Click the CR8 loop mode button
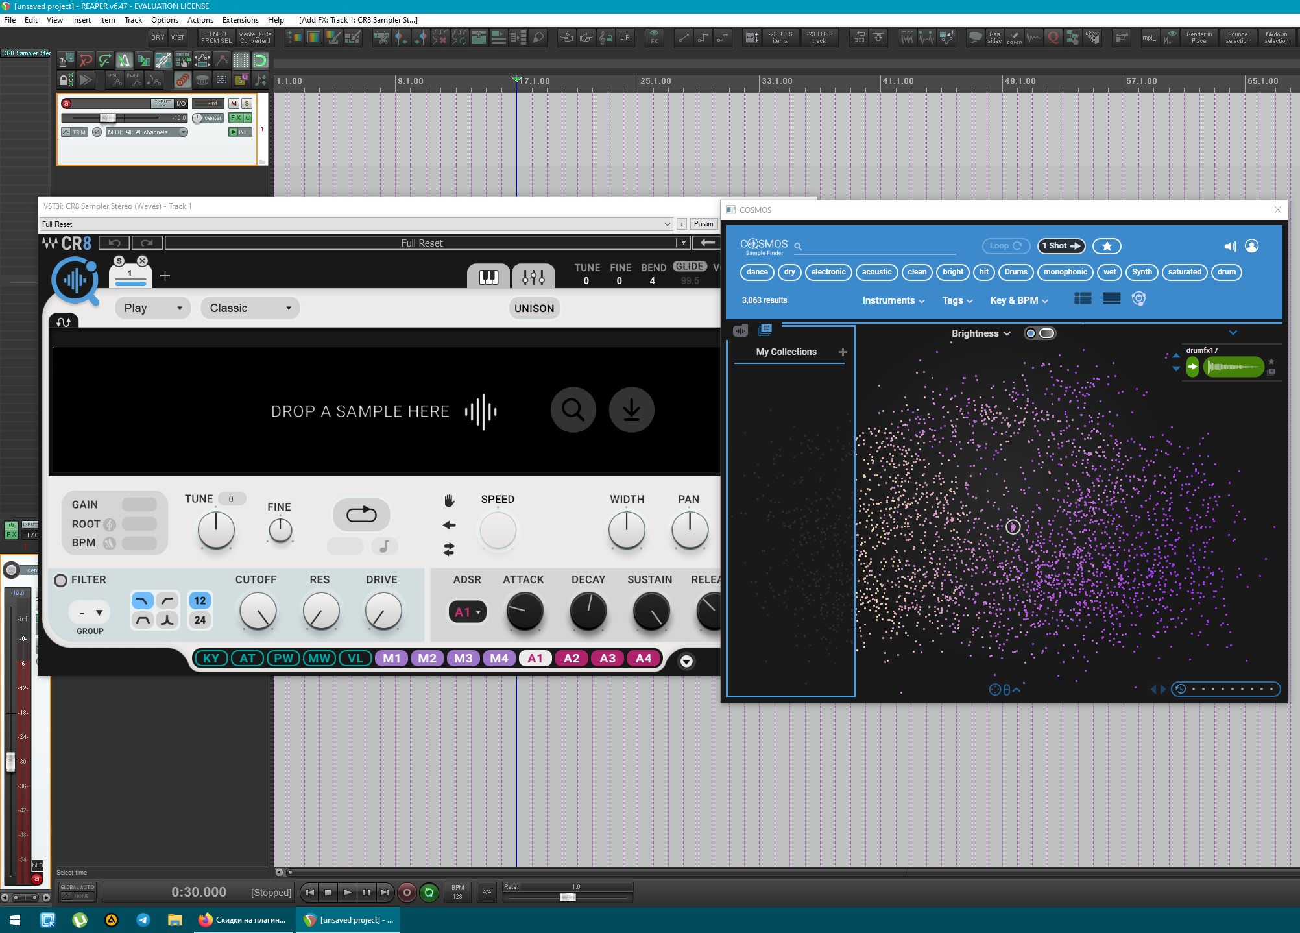The image size is (1300, 933). [361, 515]
